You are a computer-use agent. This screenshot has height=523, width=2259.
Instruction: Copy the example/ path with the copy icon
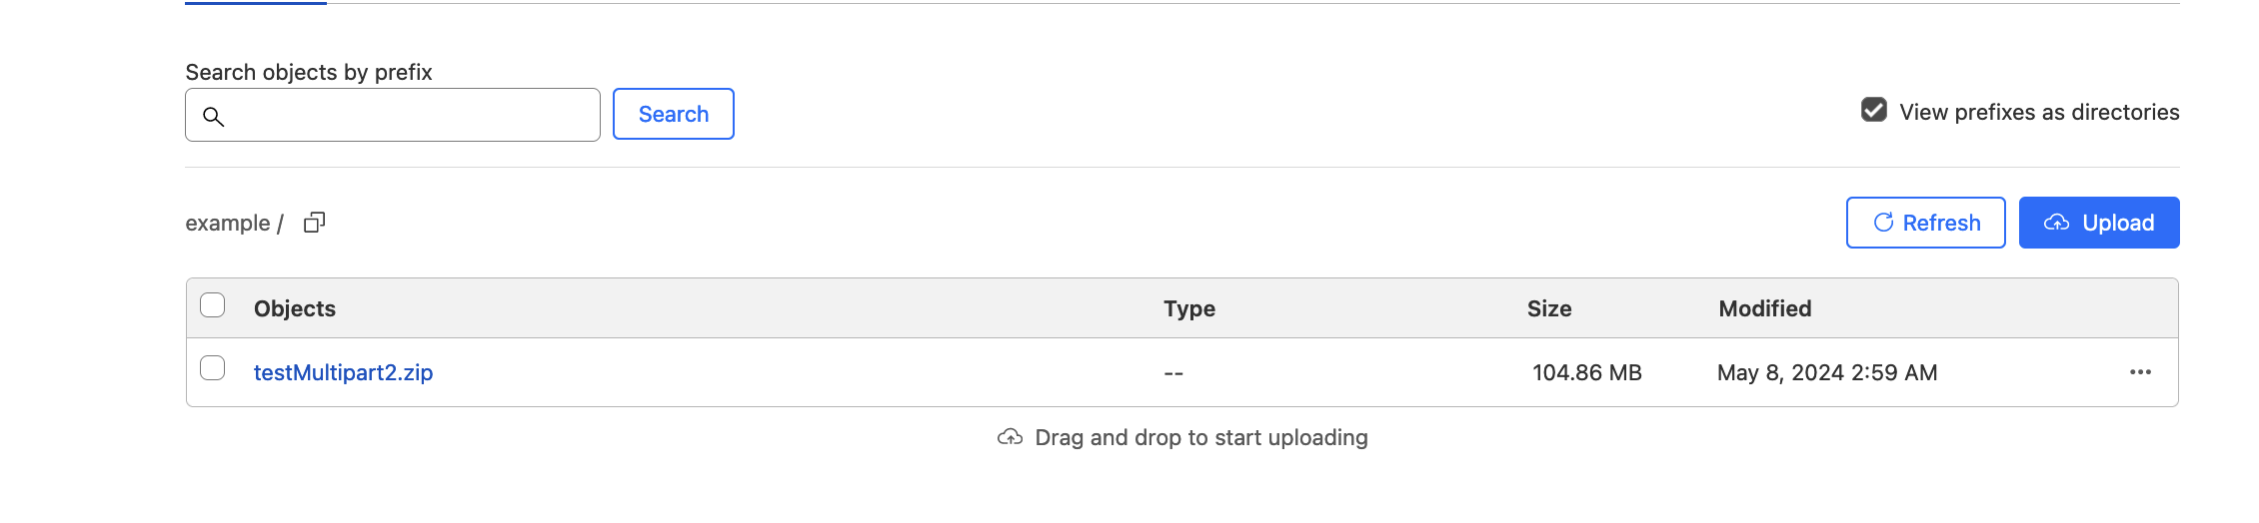coord(315,223)
